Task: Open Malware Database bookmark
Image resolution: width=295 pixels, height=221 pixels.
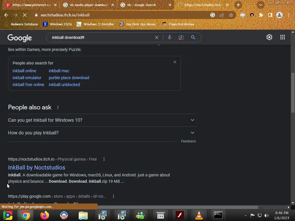Action: pos(22,24)
